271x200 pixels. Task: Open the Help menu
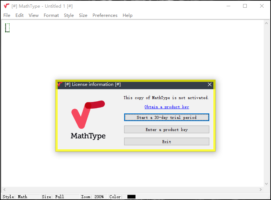coord(127,15)
